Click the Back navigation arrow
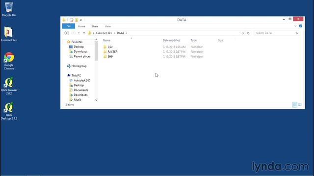 (x=67, y=33)
